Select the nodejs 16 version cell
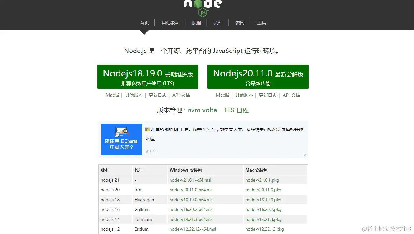The image size is (414, 234). (116, 209)
